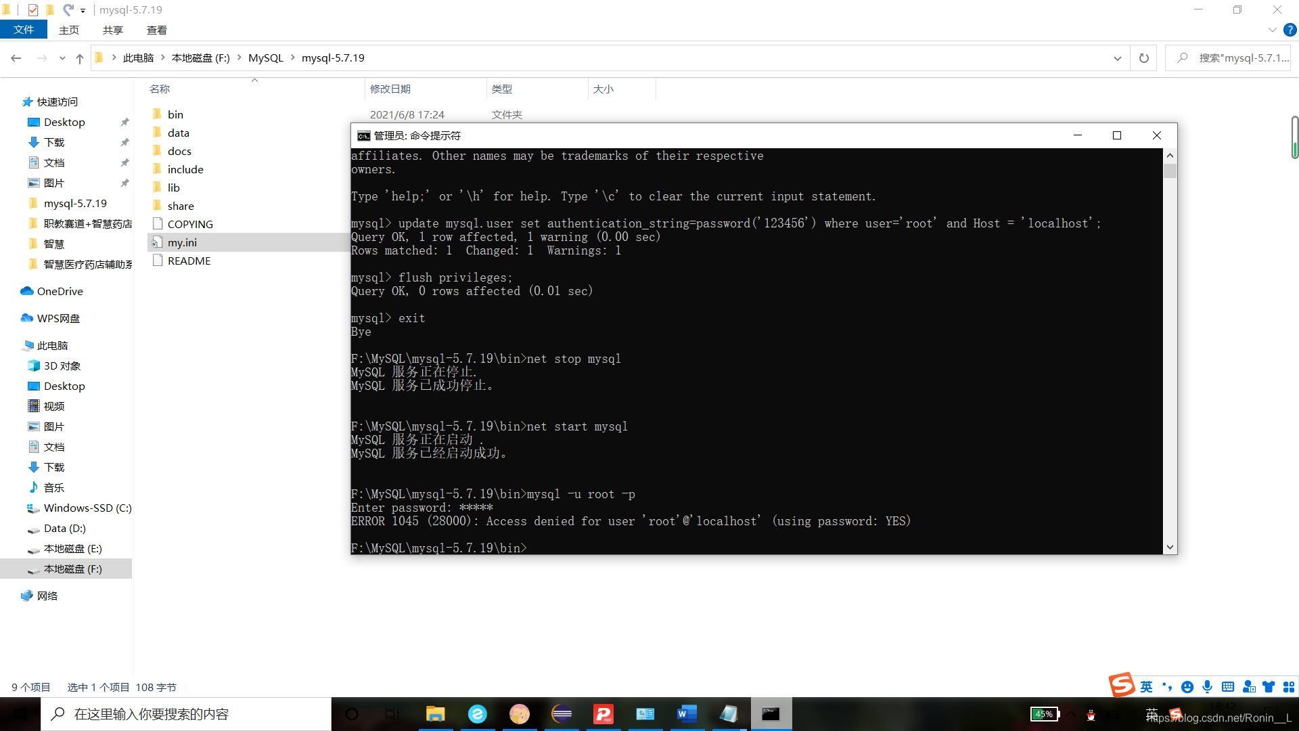Open OneDrive in navigation pane
The width and height of the screenshot is (1299, 731).
[x=60, y=291]
